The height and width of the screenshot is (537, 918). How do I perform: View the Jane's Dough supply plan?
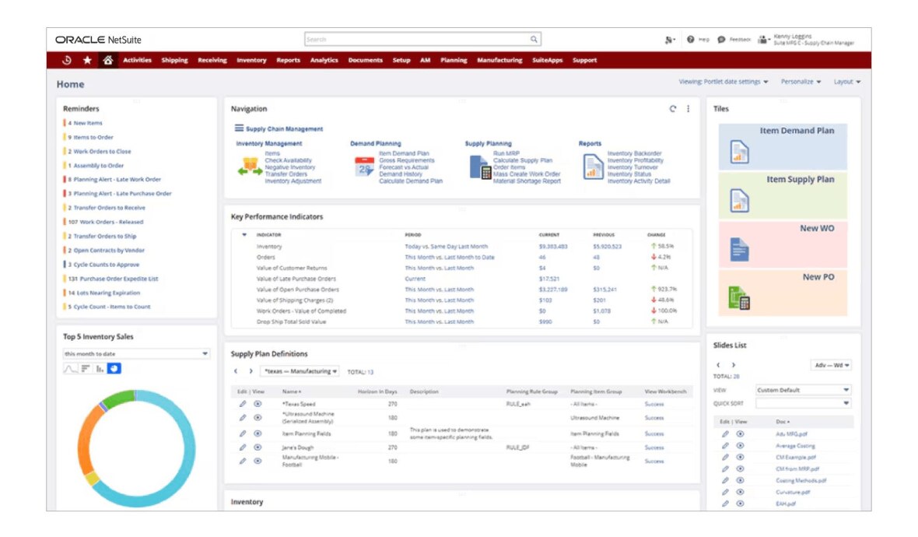point(258,447)
